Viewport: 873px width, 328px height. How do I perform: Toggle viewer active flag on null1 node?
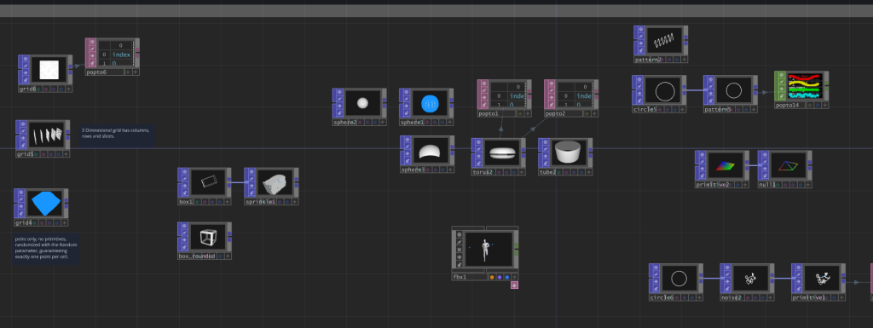pos(766,155)
